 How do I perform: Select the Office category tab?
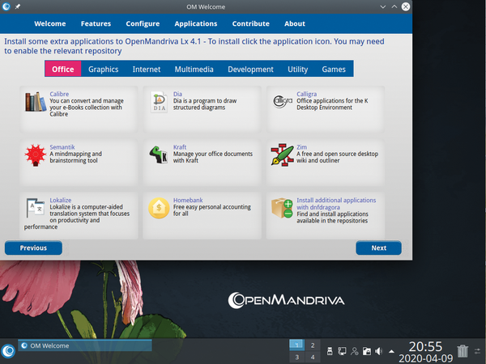[63, 69]
